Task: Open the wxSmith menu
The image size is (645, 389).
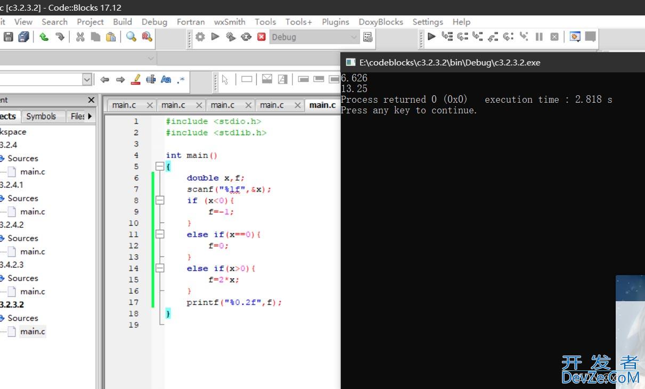Action: point(230,22)
